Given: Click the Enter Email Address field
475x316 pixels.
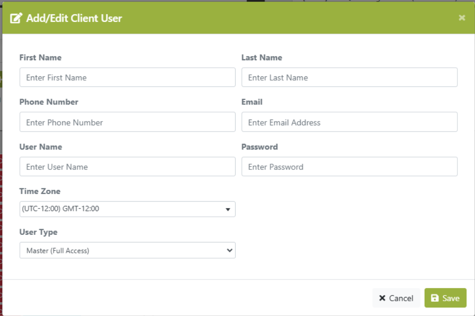Looking at the screenshot, I should 349,122.
